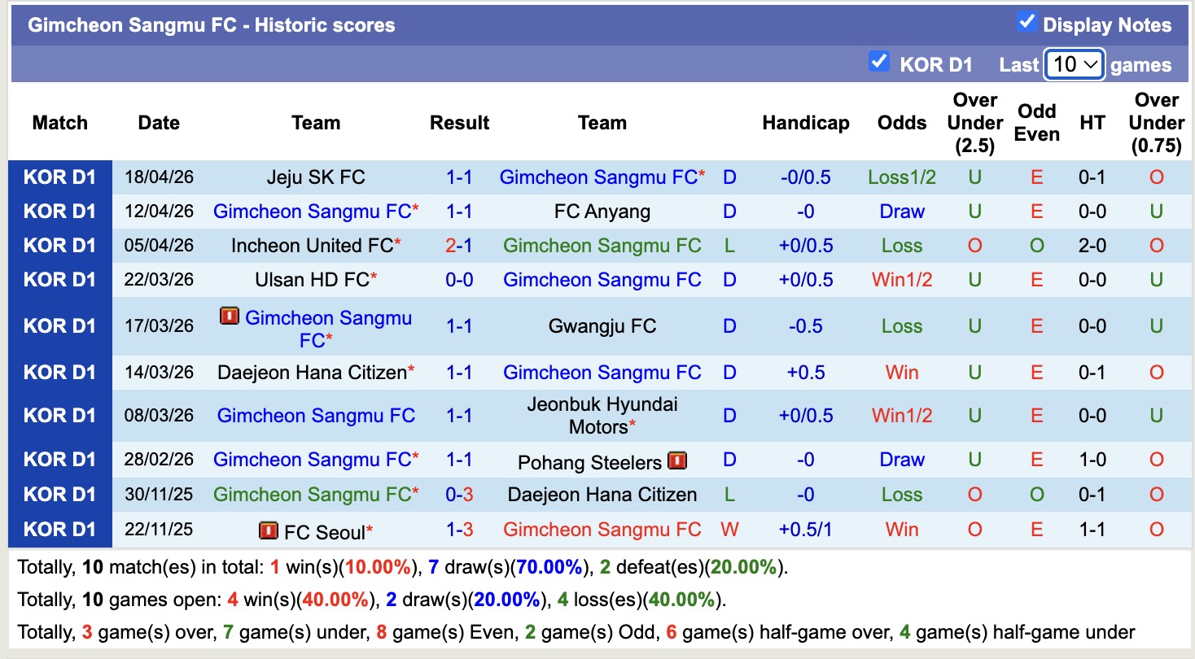The width and height of the screenshot is (1195, 659).
Task: Uncheck the KOR D1 filter checkbox
Action: pos(879,61)
